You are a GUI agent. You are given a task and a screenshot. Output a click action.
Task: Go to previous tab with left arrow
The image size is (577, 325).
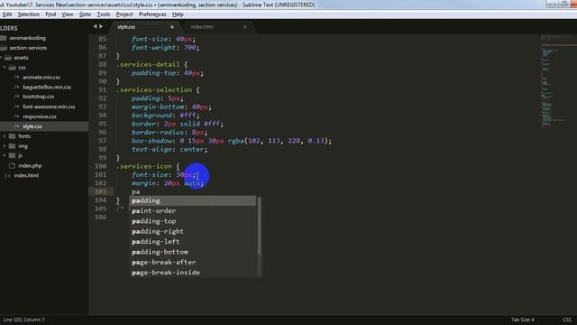click(95, 26)
